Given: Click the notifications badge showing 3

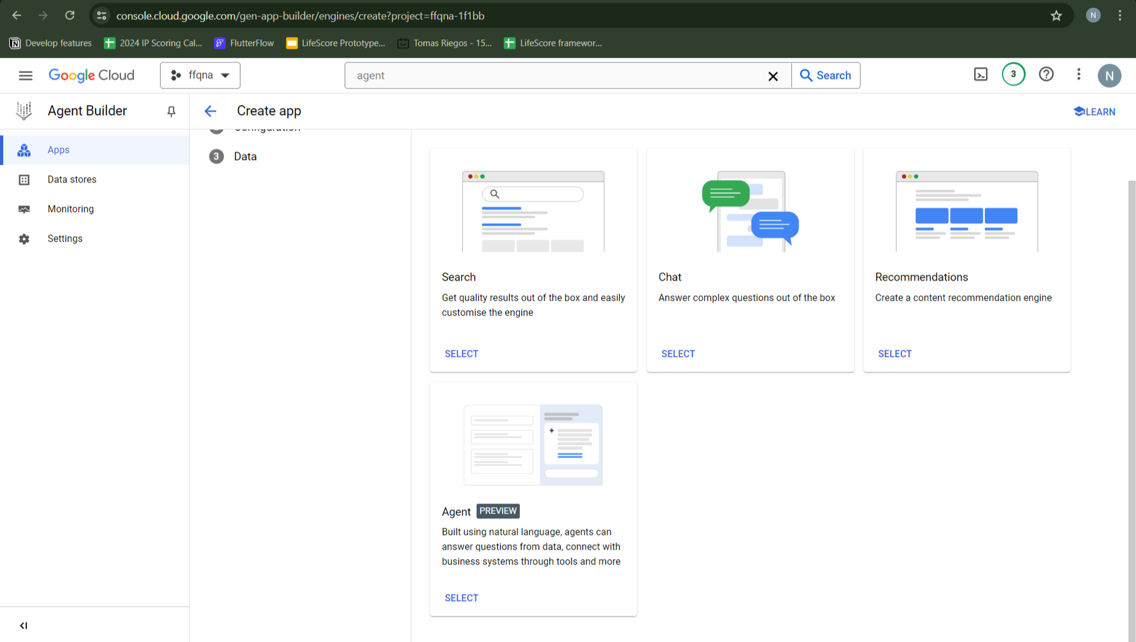Looking at the screenshot, I should (x=1013, y=74).
